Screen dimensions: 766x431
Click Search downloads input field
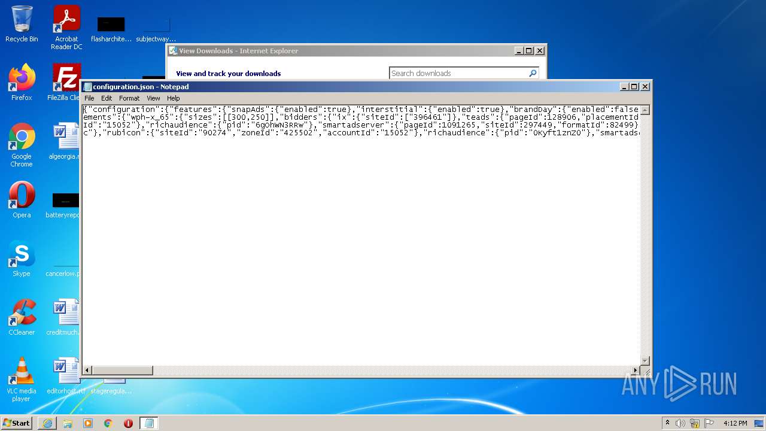(x=458, y=73)
